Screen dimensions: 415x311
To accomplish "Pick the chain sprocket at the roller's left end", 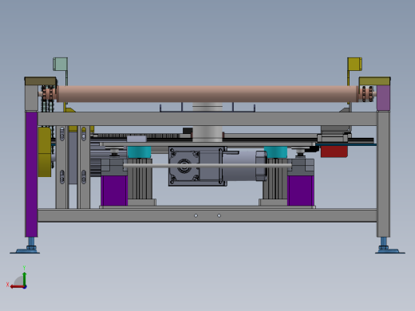I will 47,94.
